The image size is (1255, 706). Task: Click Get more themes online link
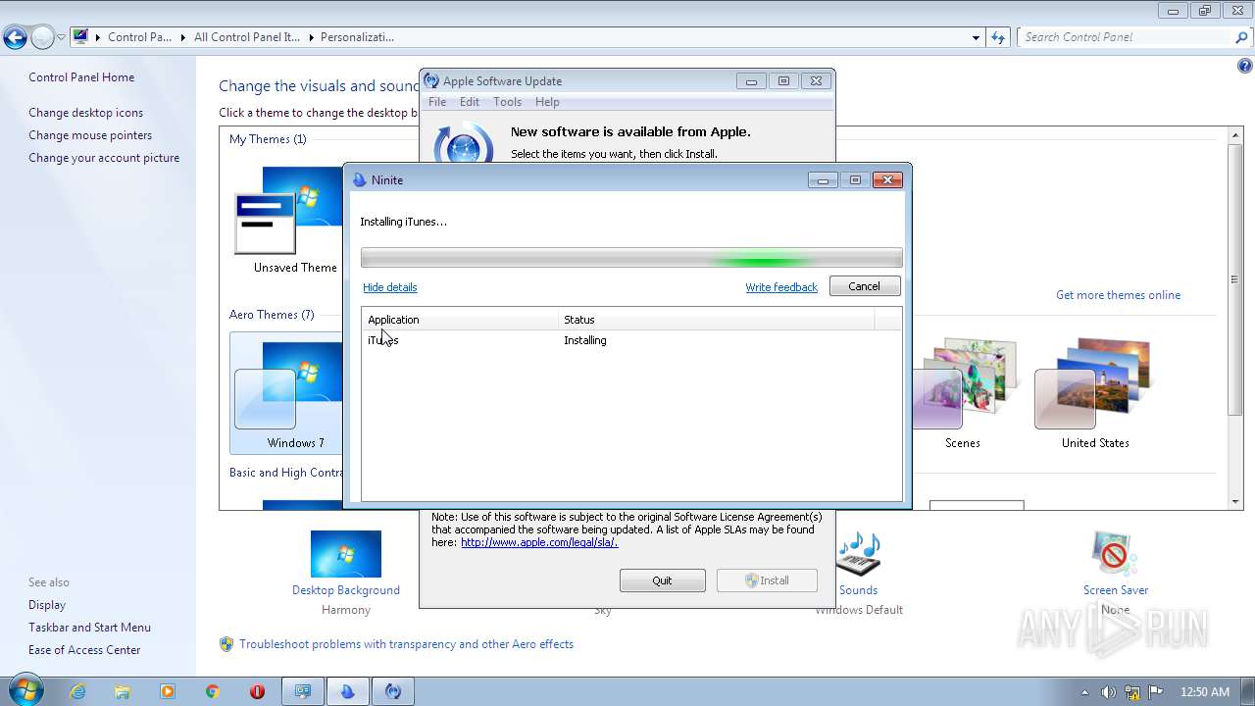tap(1118, 295)
